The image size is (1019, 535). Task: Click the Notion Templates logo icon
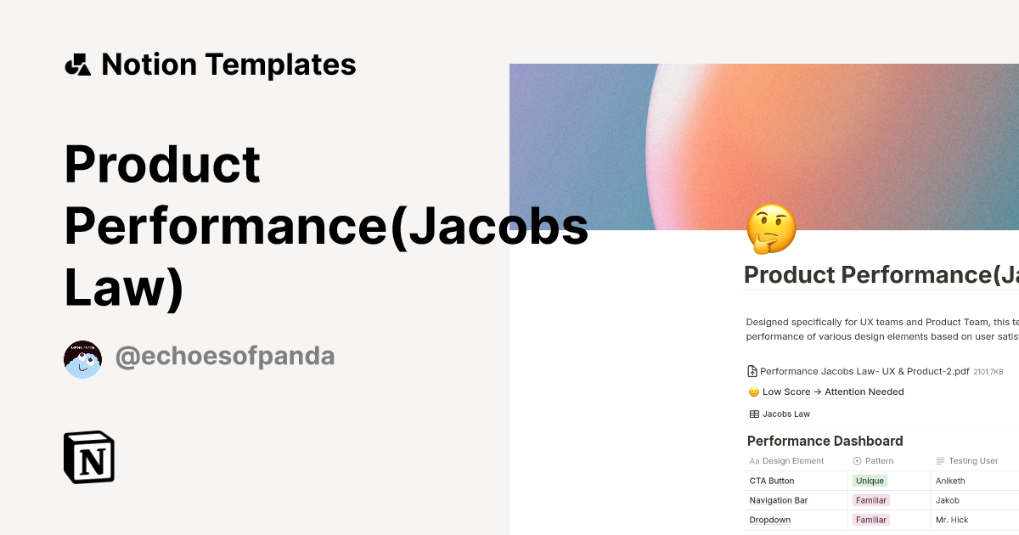tap(78, 64)
